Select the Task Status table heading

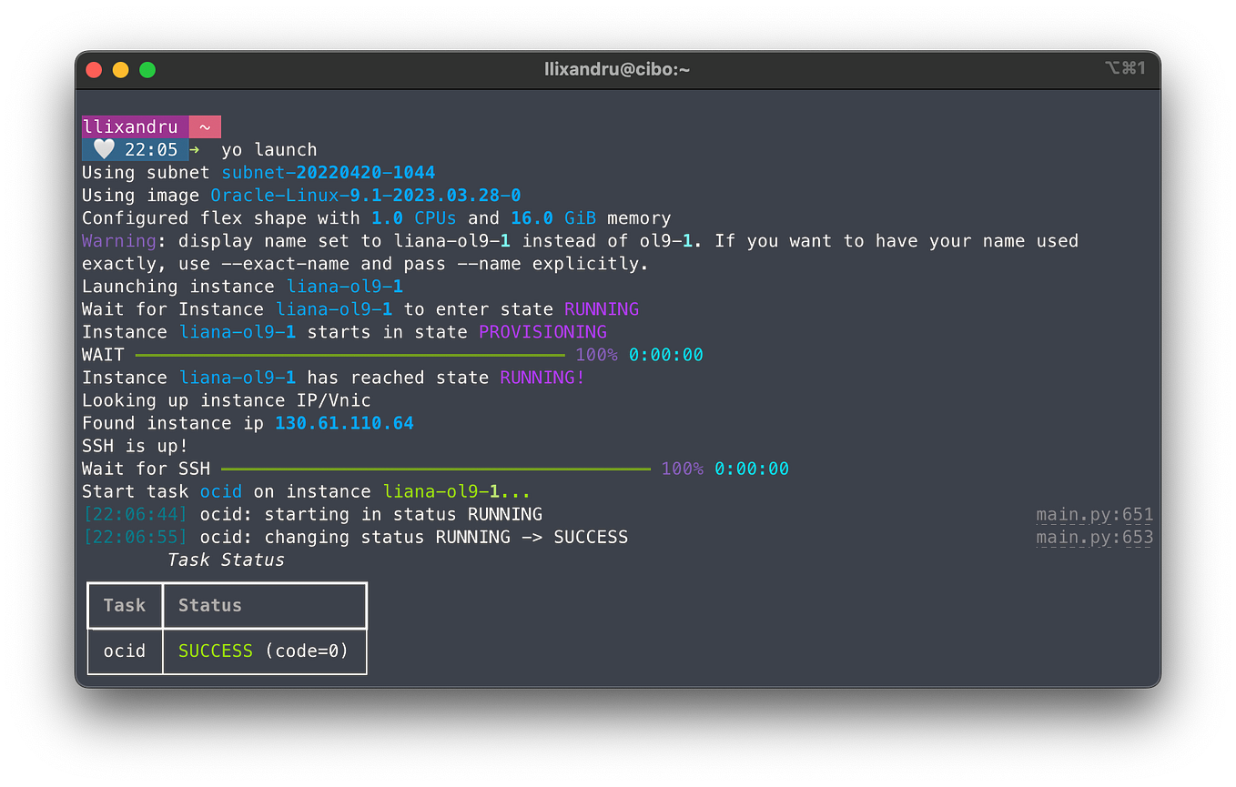coord(226,560)
